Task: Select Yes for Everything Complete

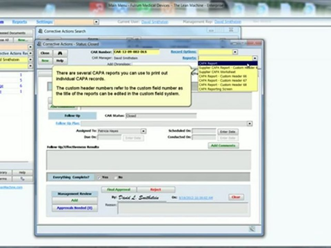Action: (99, 178)
